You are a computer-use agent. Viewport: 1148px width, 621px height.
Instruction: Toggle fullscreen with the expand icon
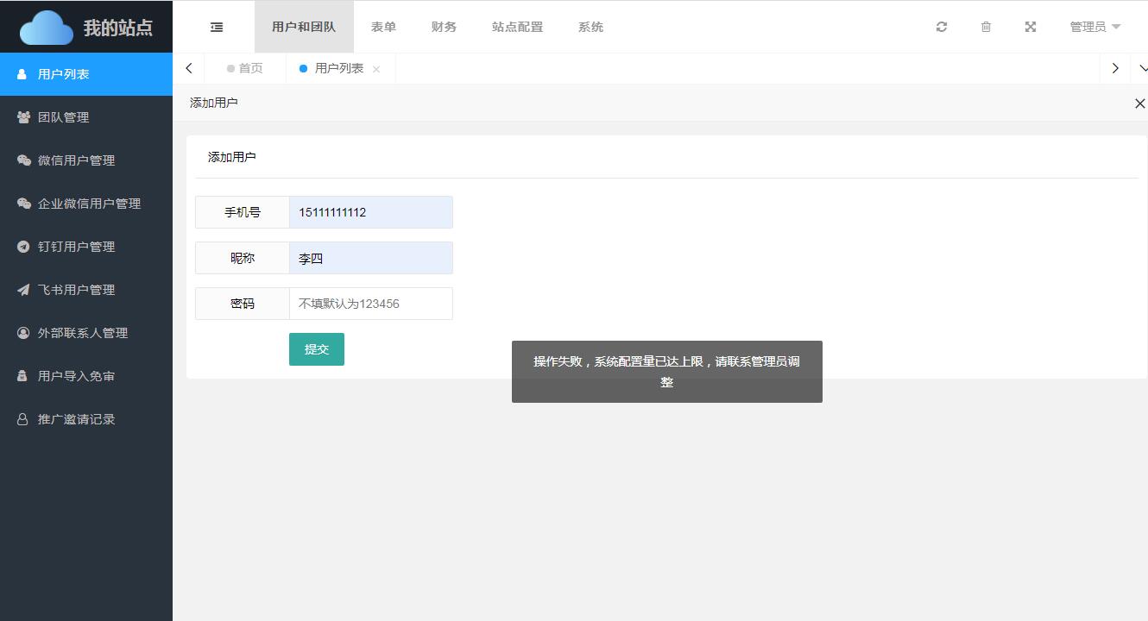point(1031,27)
